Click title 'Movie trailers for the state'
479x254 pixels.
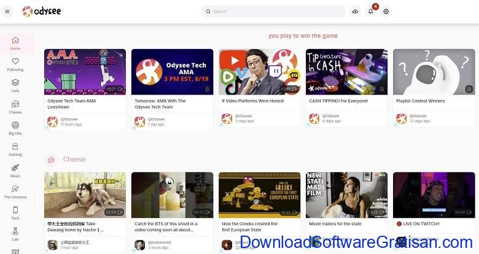coord(335,224)
